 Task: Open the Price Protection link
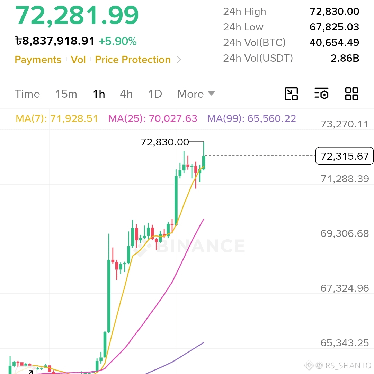(x=133, y=60)
